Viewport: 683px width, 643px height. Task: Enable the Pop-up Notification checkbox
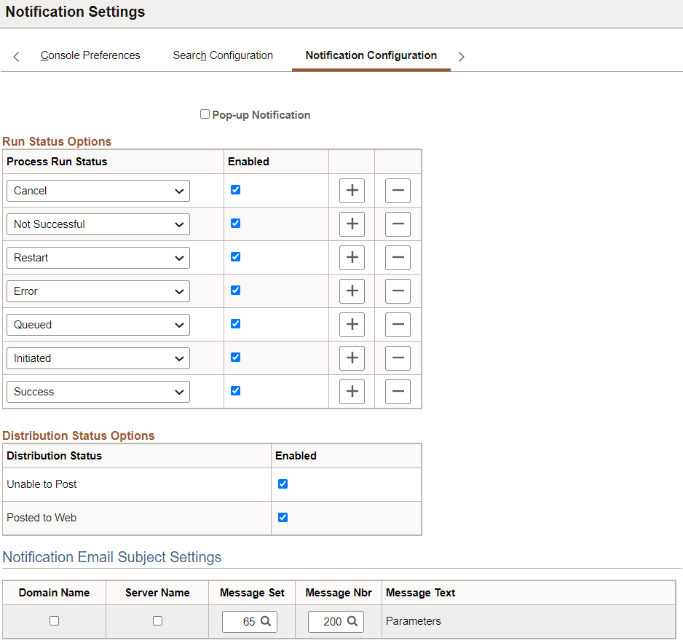point(205,114)
